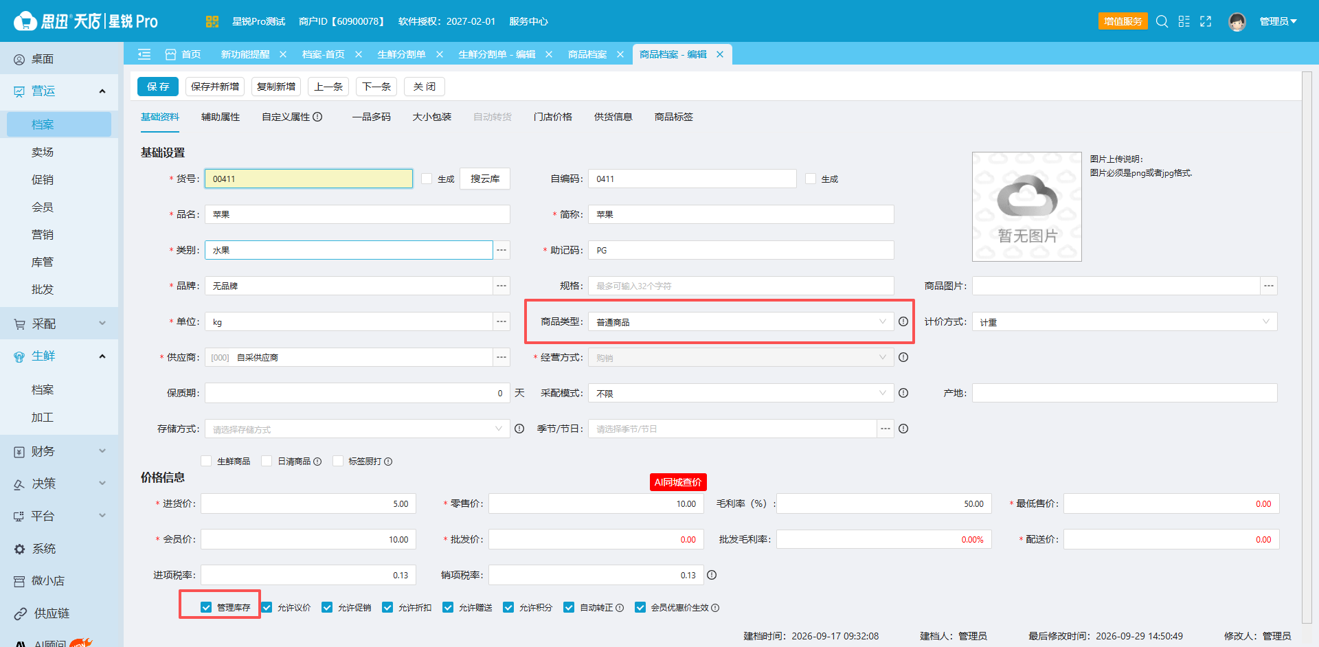Click the info icon beside 销项税率
Image resolution: width=1319 pixels, height=647 pixels.
pos(712,575)
